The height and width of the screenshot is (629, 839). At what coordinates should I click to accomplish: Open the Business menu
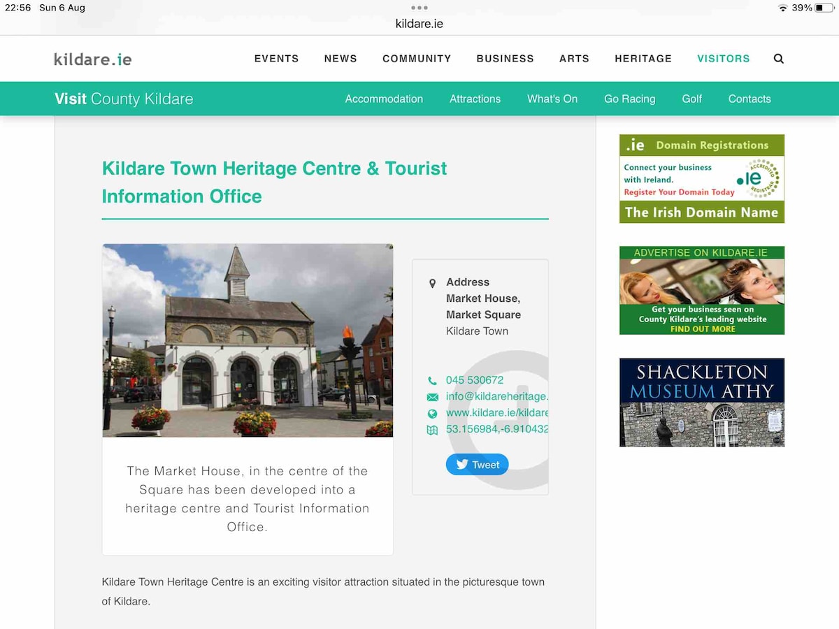[x=505, y=59]
